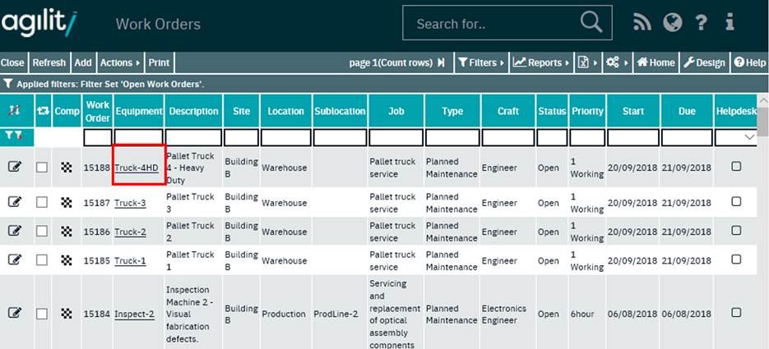Screen dimensions: 769x349
Task: Tick the selection checkbox for work order 15187
Action: [42, 202]
